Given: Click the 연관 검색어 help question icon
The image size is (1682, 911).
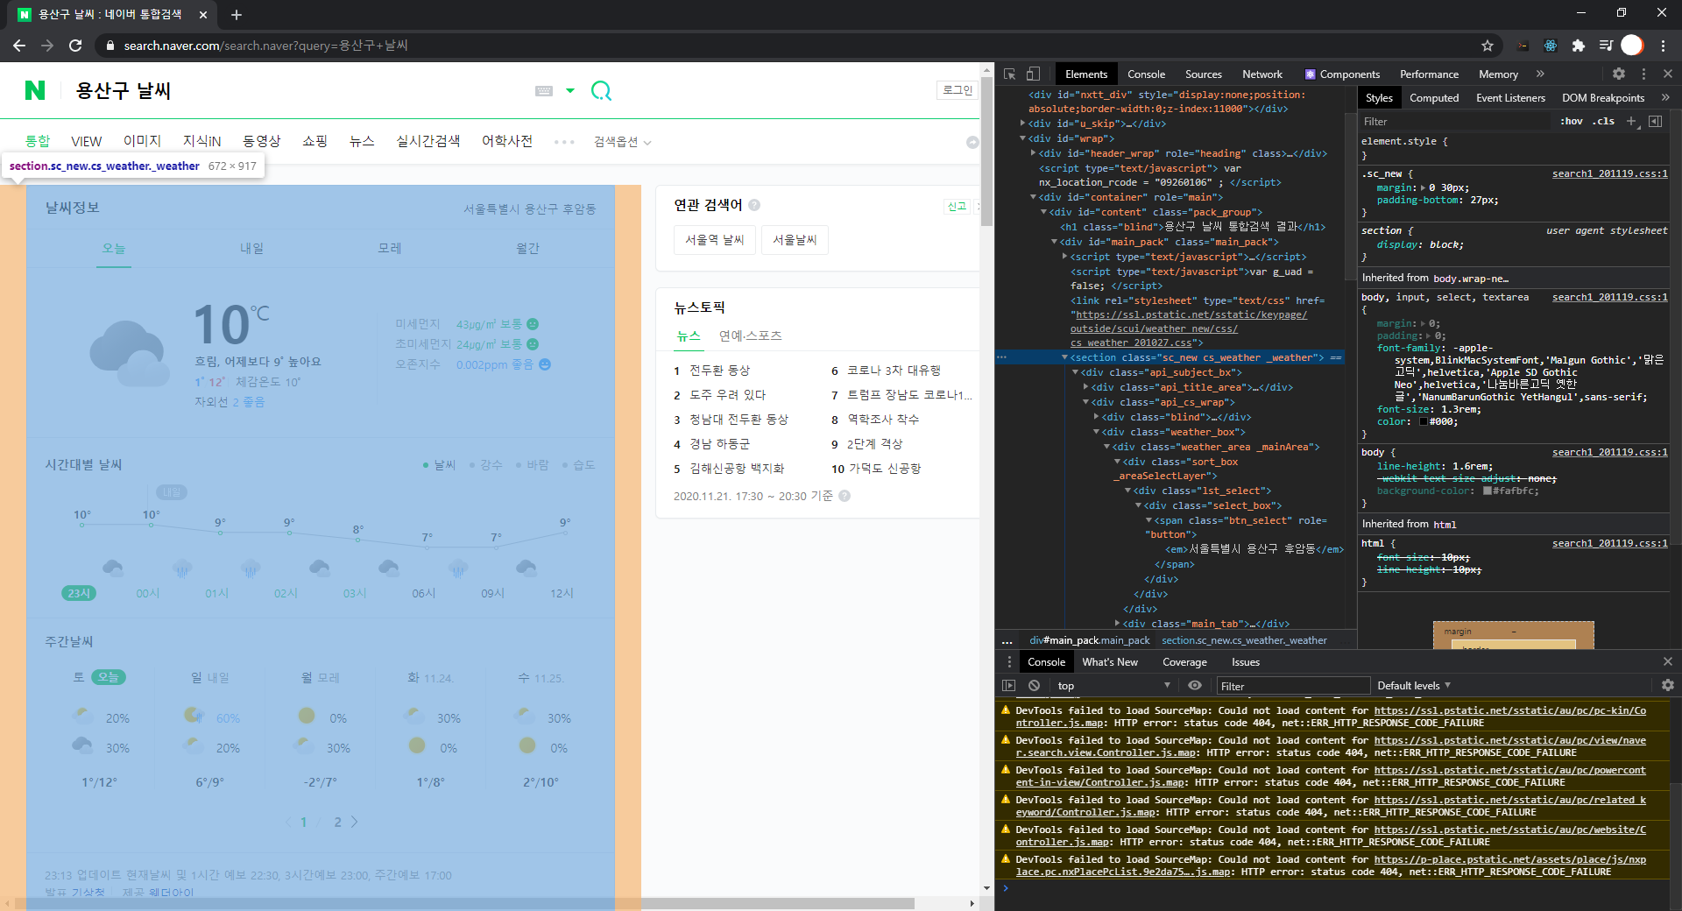Looking at the screenshot, I should tap(754, 205).
